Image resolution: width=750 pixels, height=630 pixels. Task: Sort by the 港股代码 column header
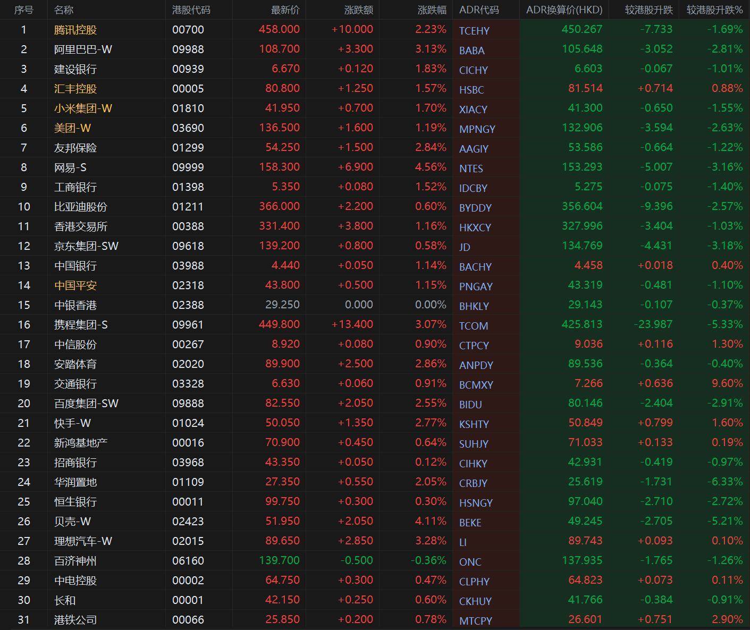pos(191,10)
